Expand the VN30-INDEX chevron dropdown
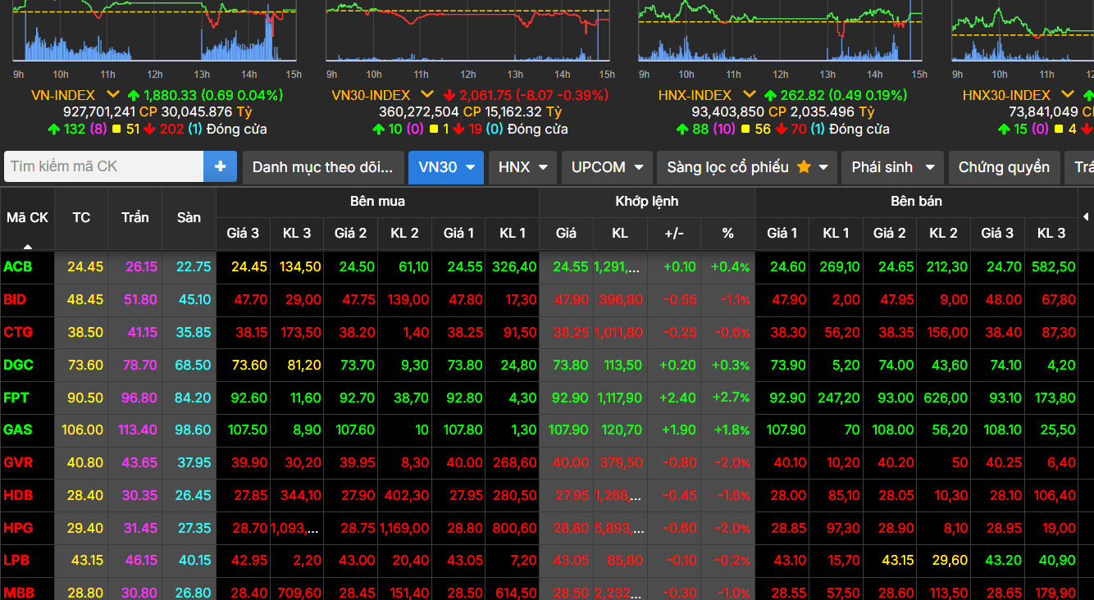 [427, 95]
